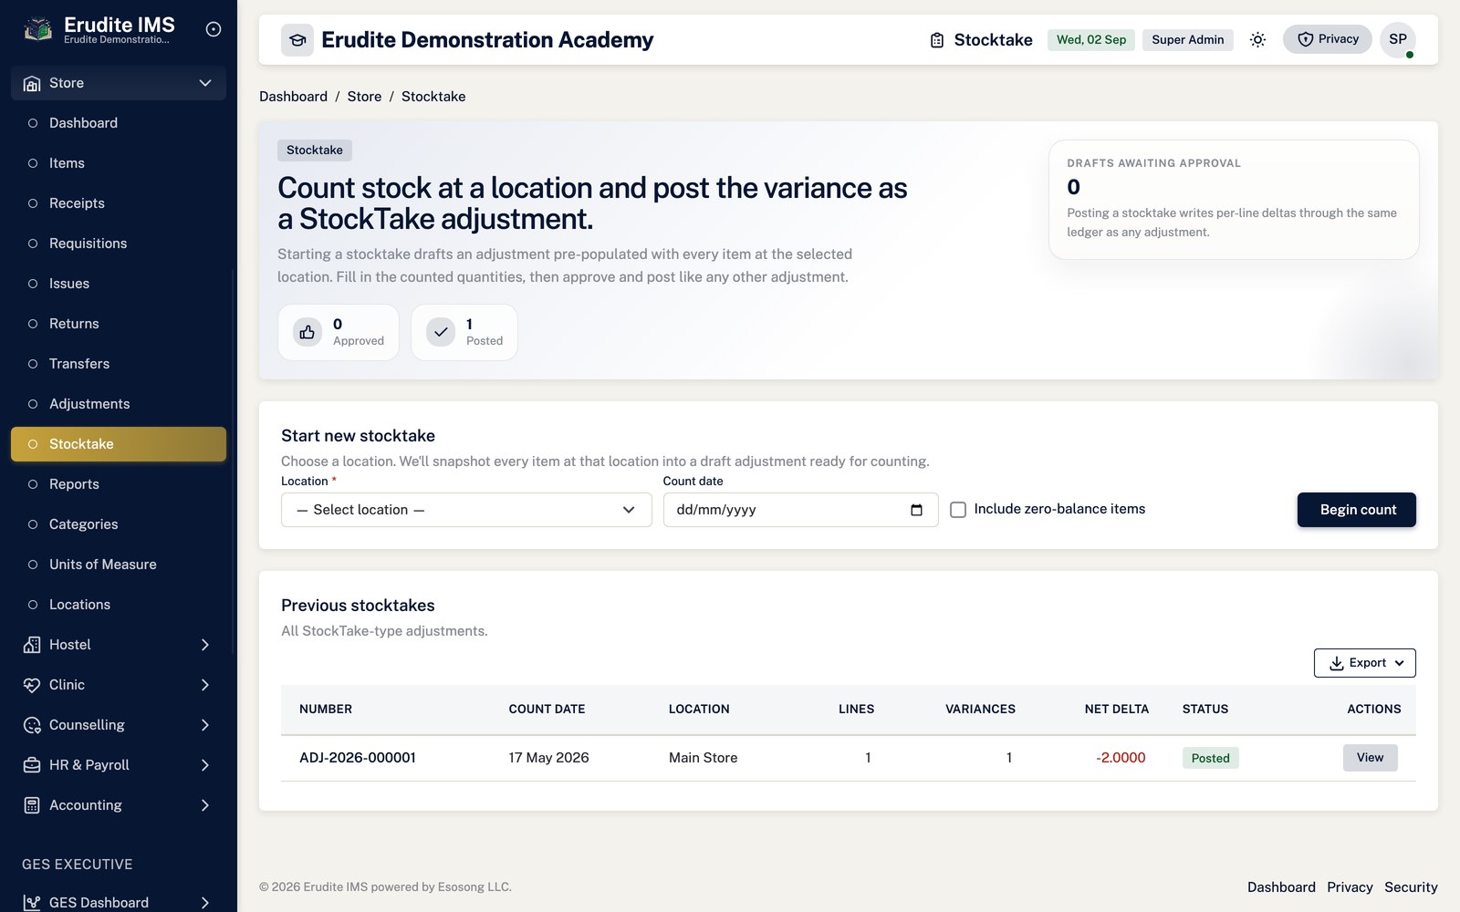Click the Store breadcrumb link

coord(364,97)
